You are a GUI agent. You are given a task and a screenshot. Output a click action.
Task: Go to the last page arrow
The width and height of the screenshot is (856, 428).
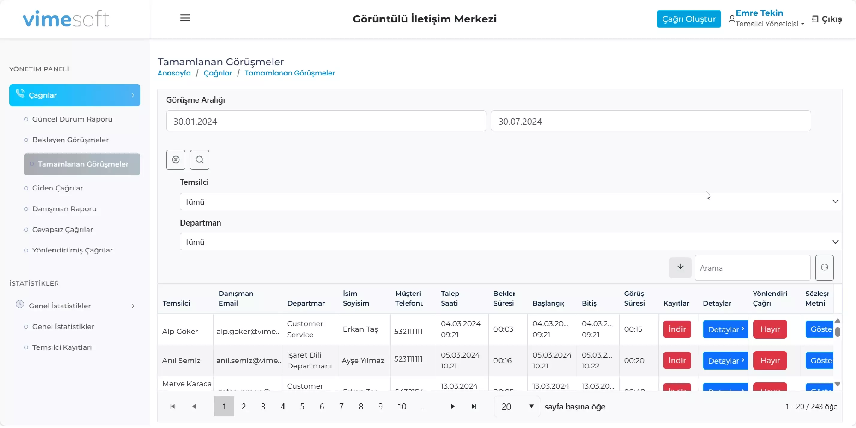tap(474, 406)
